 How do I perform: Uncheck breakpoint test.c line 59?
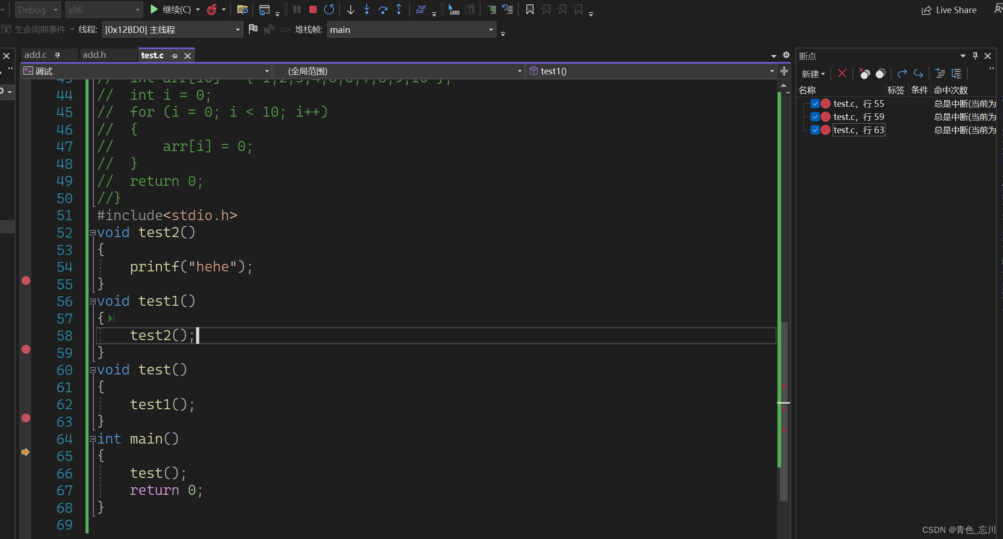pyautogui.click(x=815, y=117)
